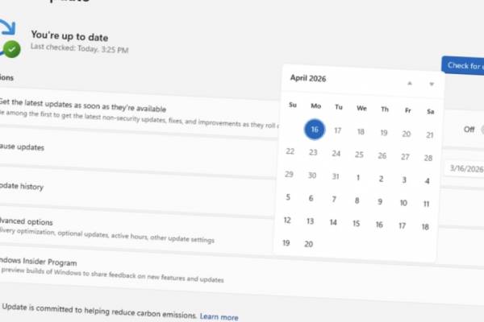Screen dimensions: 484x322
Task: Pick date 21 in the calendar
Action: [x=429, y=135]
